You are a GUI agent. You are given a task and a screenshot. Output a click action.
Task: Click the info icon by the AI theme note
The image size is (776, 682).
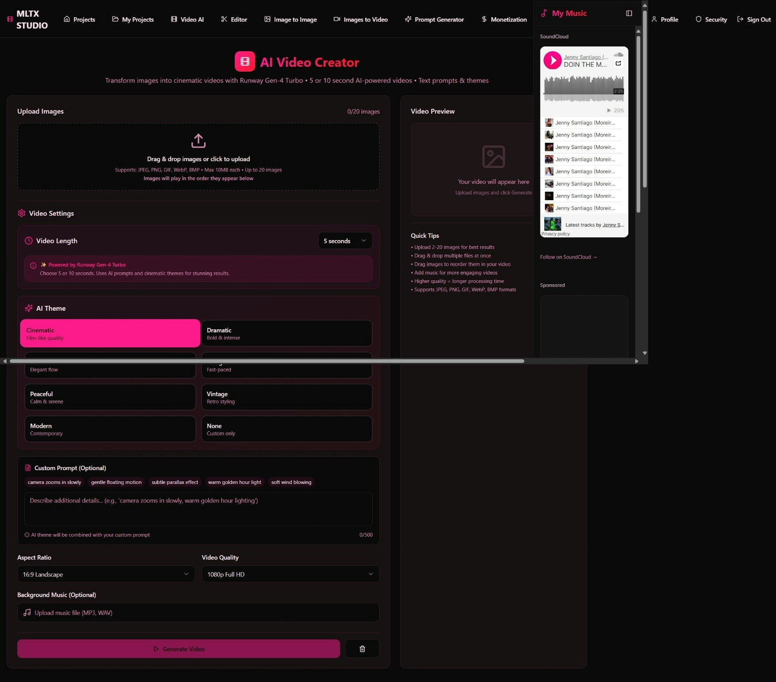(x=27, y=535)
